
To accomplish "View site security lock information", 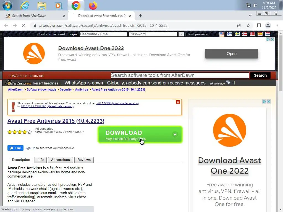I will coord(35,25).
